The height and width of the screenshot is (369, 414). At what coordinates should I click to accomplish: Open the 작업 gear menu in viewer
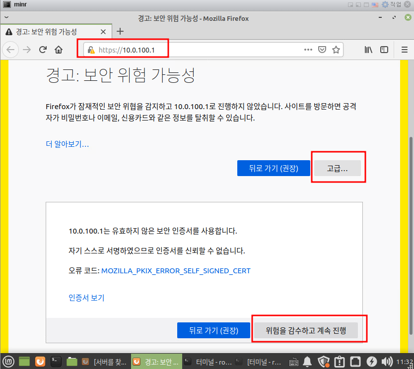tap(391, 4)
